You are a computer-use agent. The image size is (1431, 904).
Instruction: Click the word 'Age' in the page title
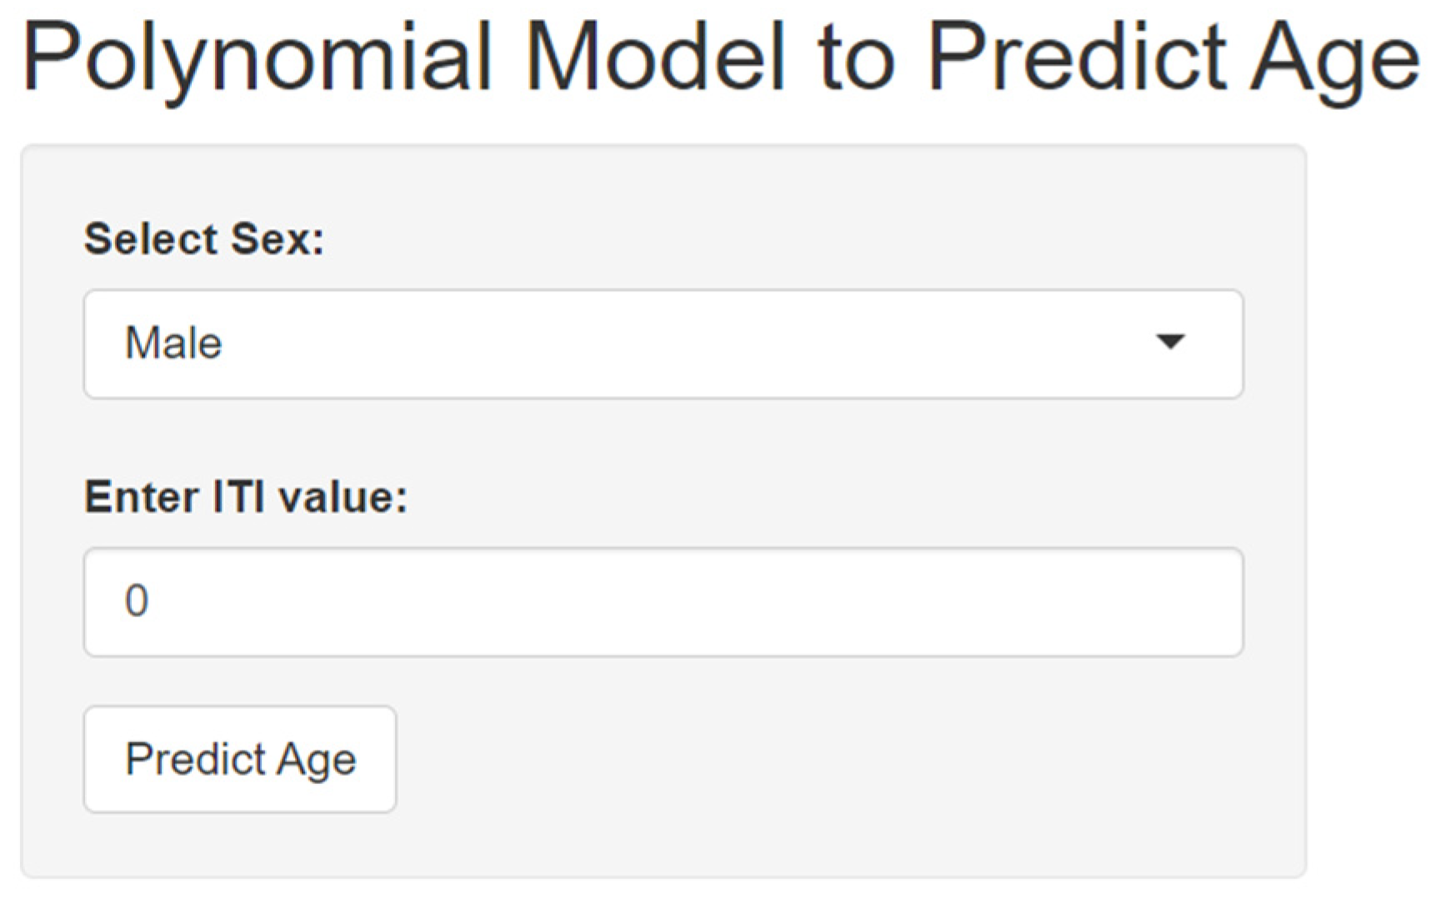click(1333, 58)
